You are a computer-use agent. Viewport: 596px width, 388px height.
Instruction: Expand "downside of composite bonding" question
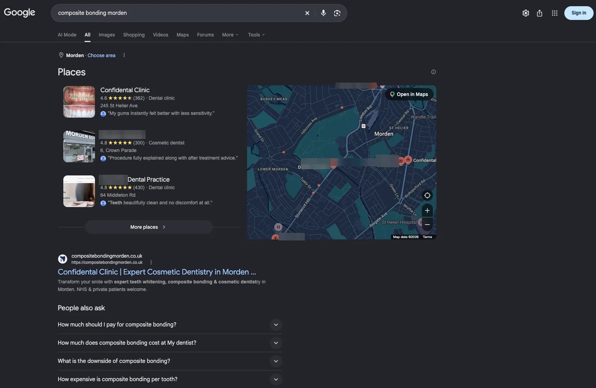170,361
